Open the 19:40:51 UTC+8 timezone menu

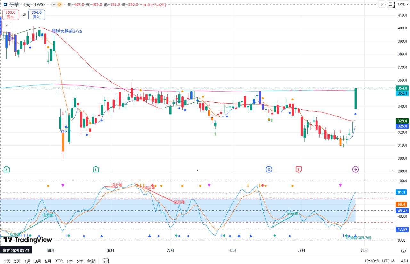point(379,261)
